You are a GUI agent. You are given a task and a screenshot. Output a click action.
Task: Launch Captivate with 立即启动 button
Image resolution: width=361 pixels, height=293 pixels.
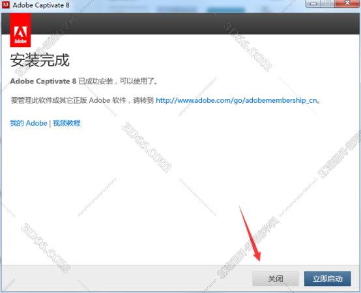point(327,279)
